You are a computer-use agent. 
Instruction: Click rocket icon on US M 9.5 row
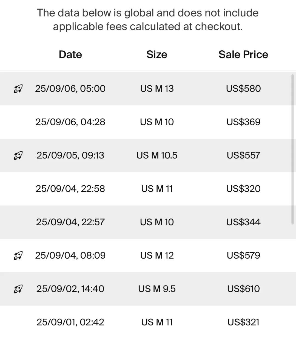[18, 289]
